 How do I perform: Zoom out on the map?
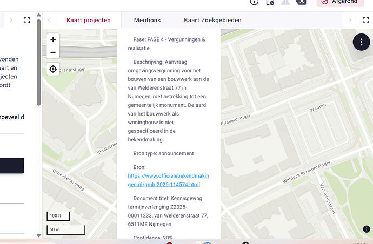coord(53,53)
